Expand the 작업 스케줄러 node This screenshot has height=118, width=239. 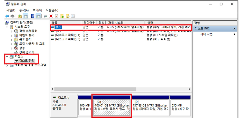click(x=11, y=31)
